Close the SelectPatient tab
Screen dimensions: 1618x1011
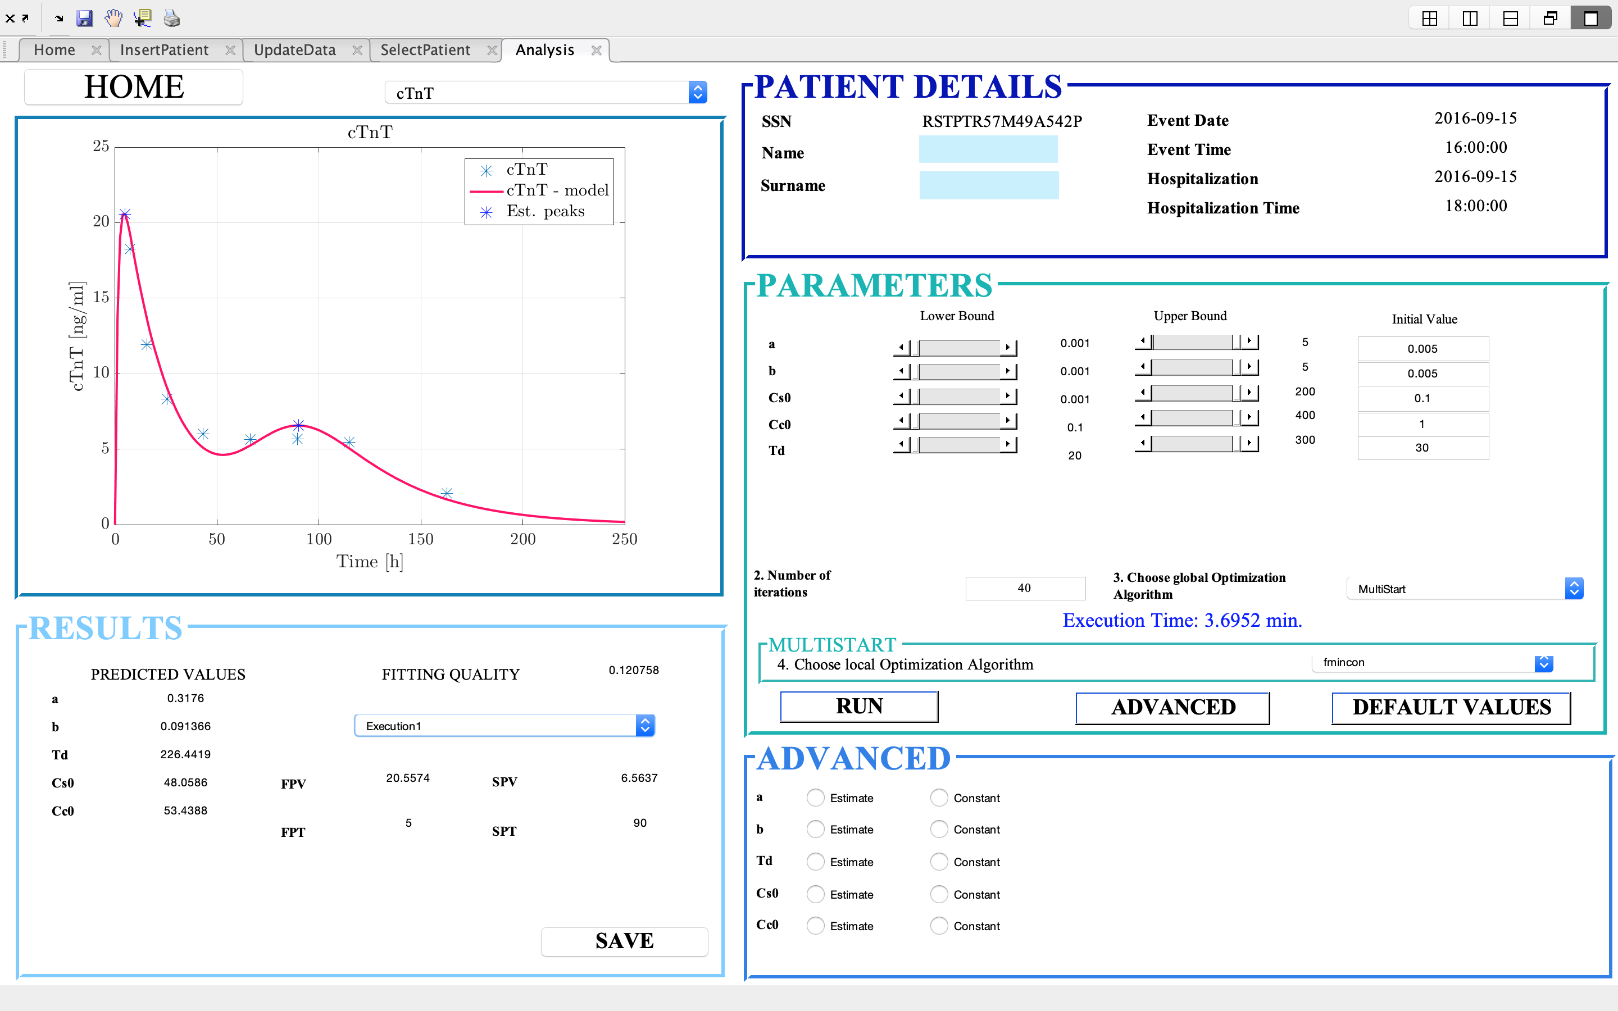coord(492,50)
